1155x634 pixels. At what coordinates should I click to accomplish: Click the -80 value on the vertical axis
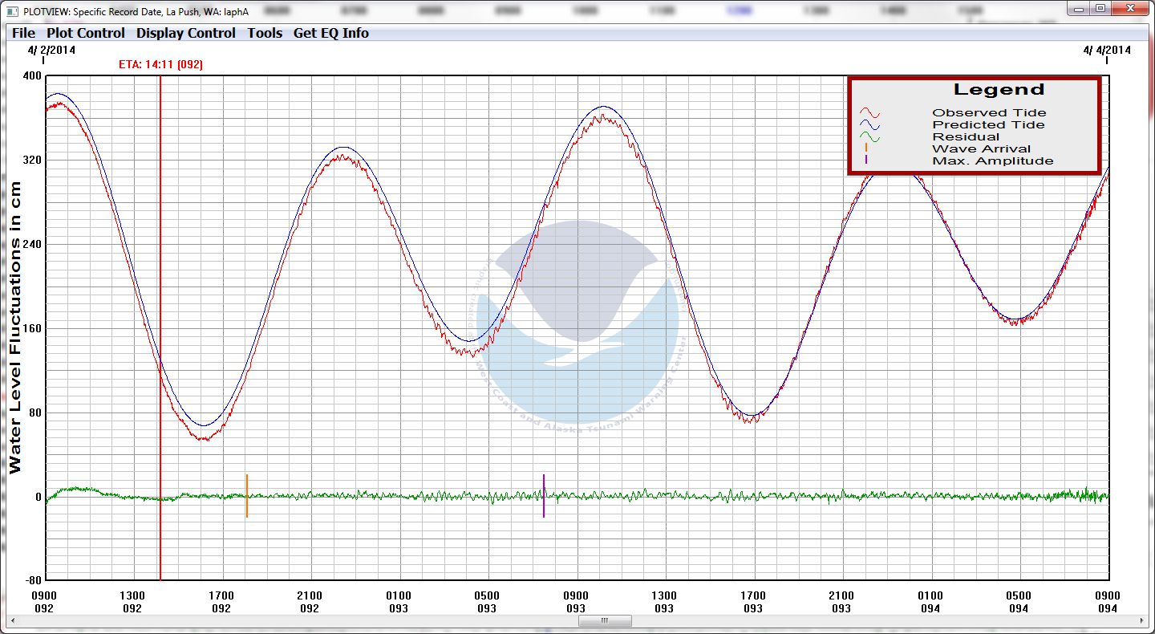click(x=32, y=580)
